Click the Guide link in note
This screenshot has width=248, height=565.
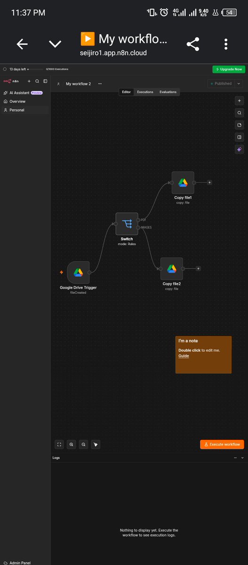click(x=184, y=356)
